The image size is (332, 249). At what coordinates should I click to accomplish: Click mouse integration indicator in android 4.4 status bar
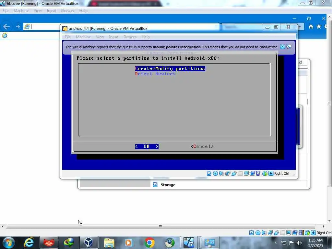pyautogui.click(x=265, y=173)
